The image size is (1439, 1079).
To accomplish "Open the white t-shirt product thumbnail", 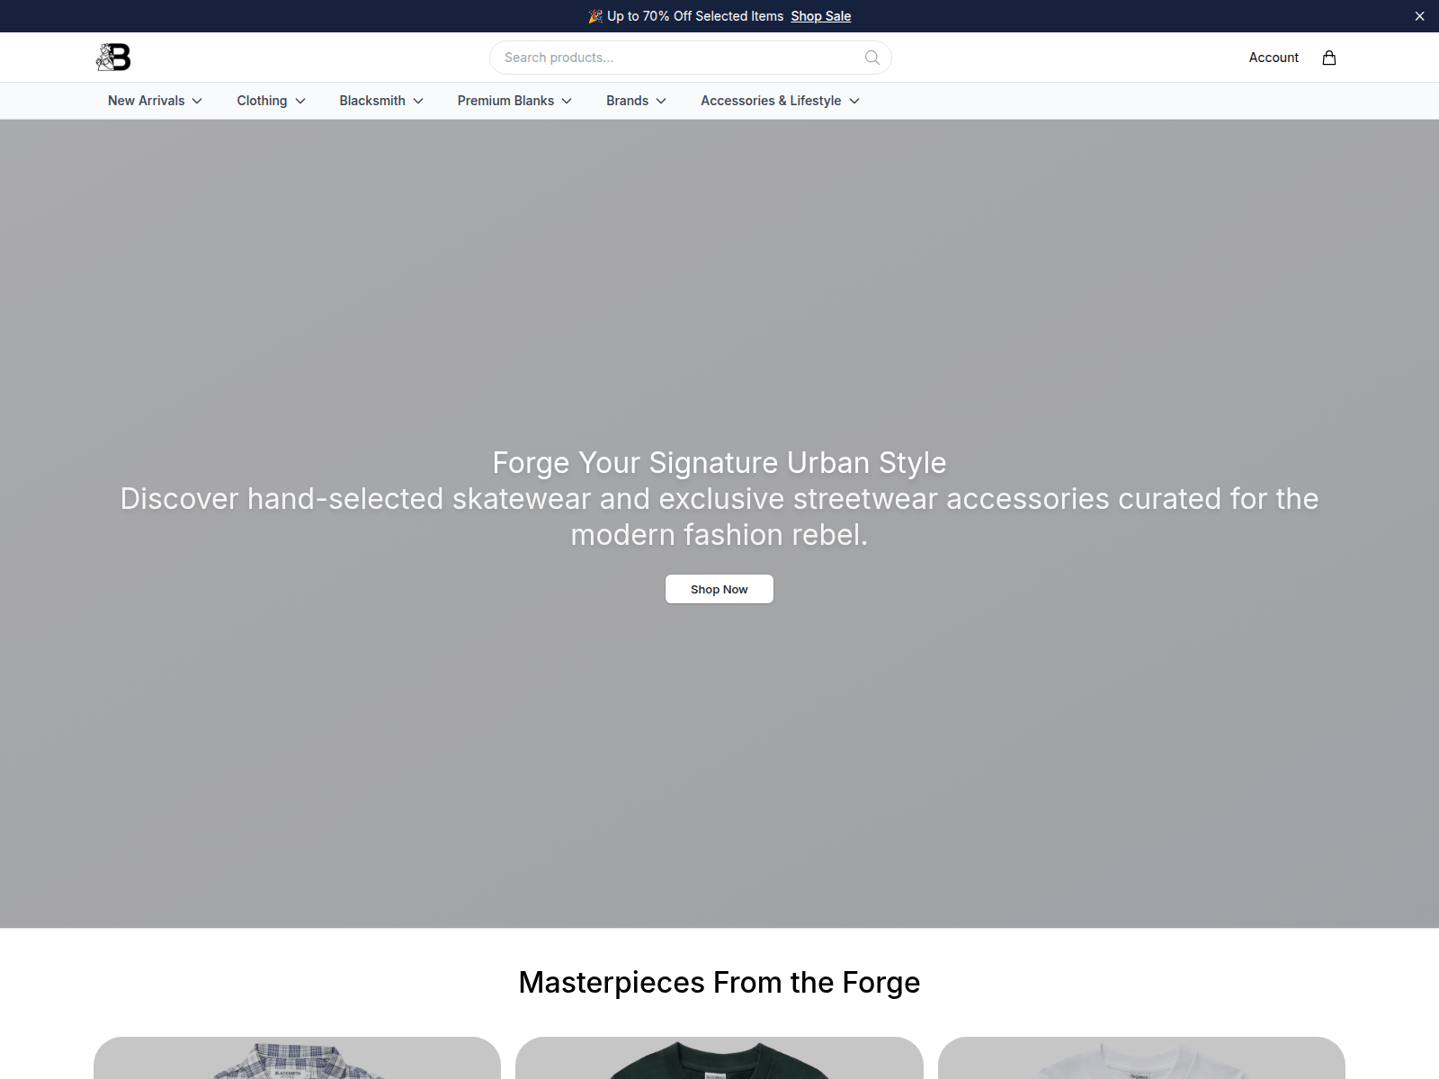I will click(x=1141, y=1058).
